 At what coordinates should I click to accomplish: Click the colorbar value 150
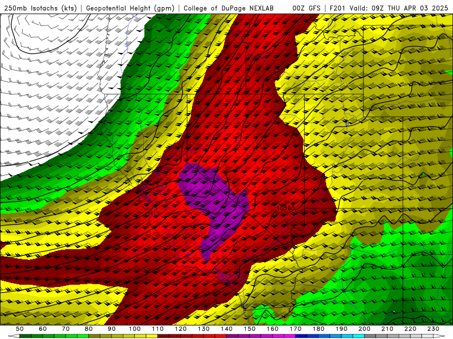coord(250,329)
